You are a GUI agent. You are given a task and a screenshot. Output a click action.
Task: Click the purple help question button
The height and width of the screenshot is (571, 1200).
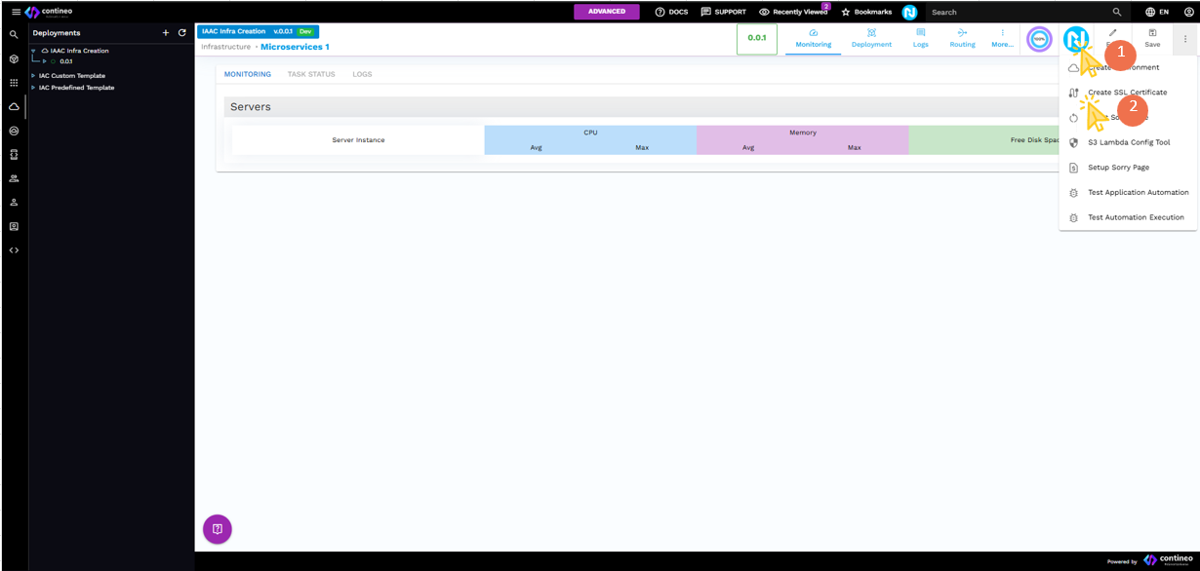point(217,529)
